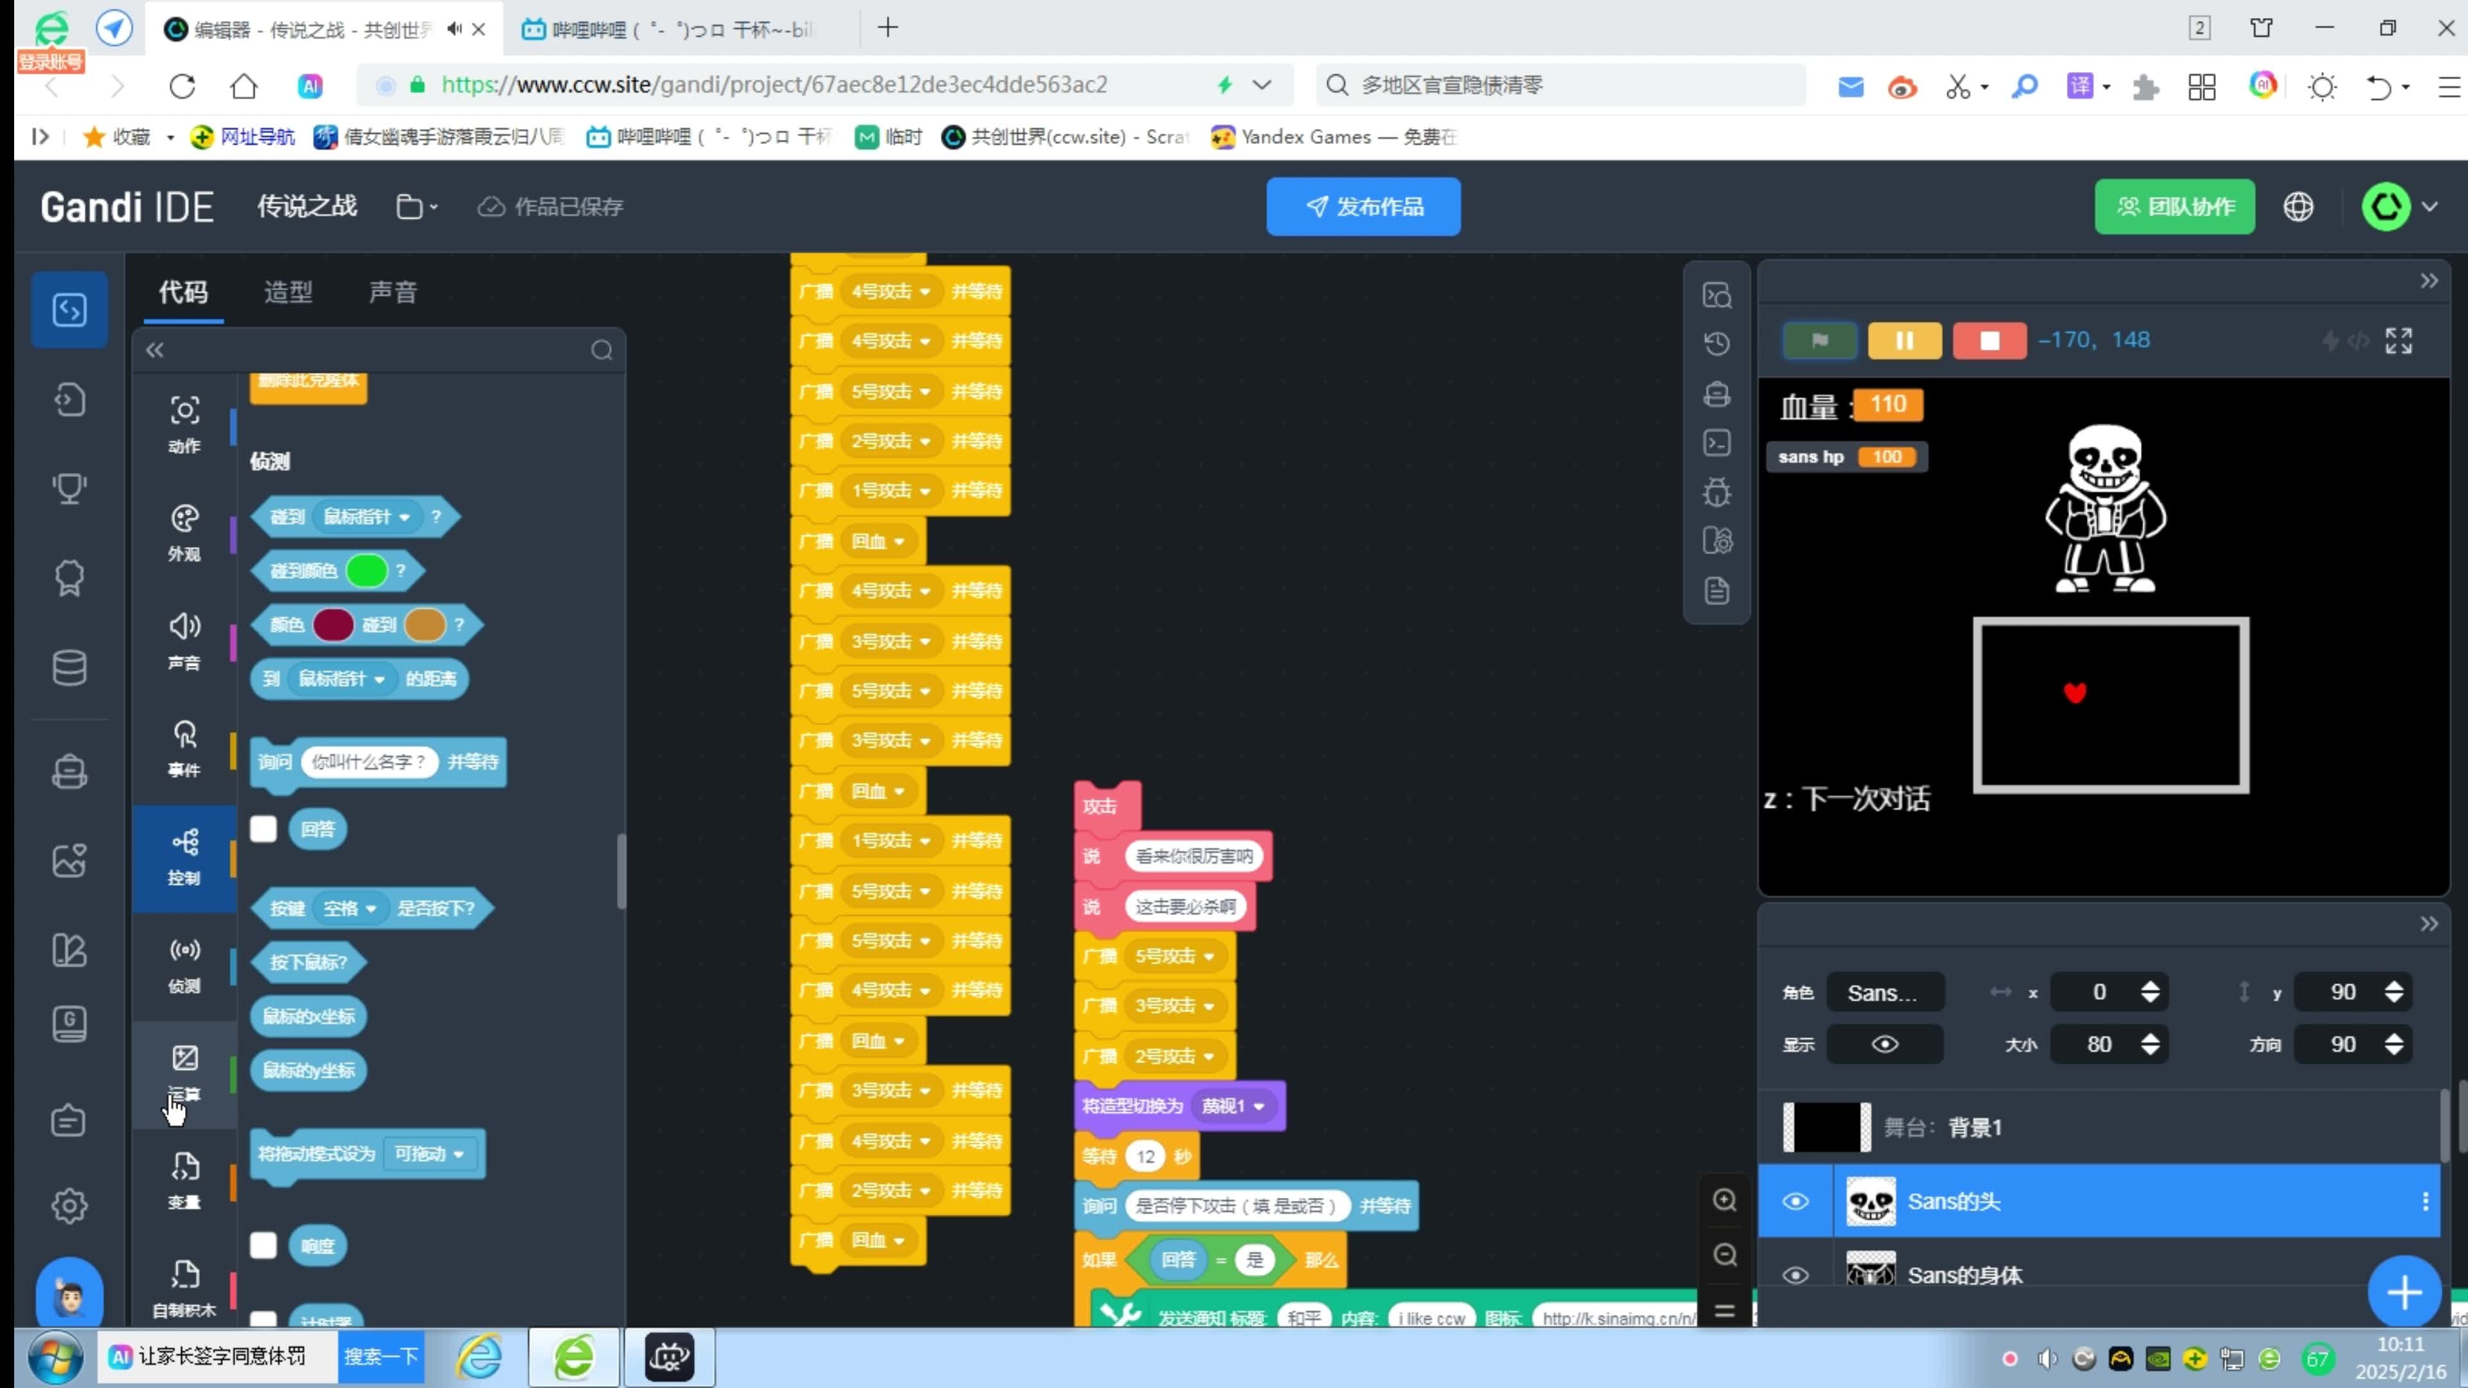This screenshot has height=1388, width=2468.
Task: Select the 自制积木 block category
Action: point(184,1289)
